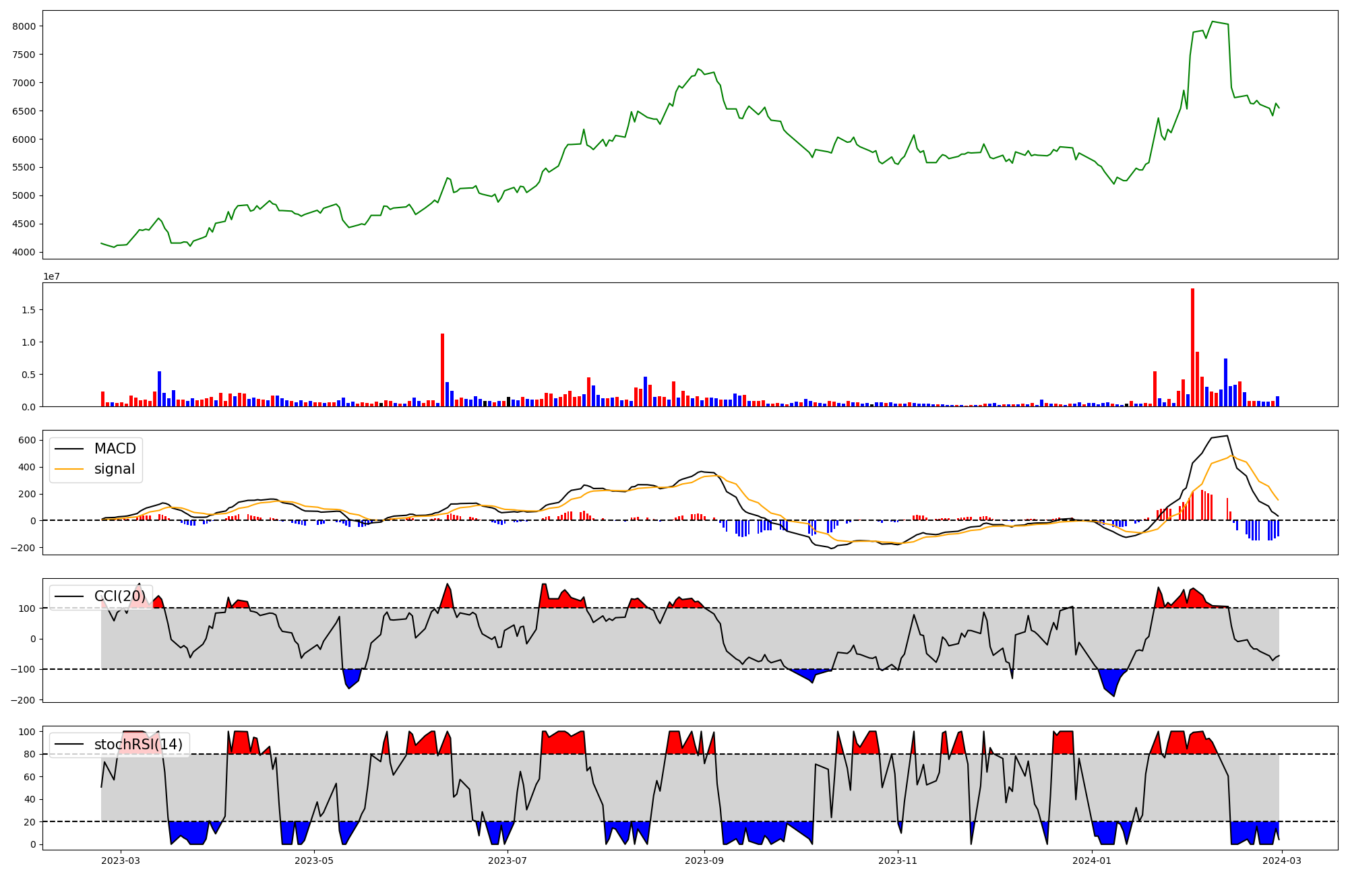Viewport: 1348px width, 876px height.
Task: Click the orange signal legend line sample
Action: tap(69, 469)
